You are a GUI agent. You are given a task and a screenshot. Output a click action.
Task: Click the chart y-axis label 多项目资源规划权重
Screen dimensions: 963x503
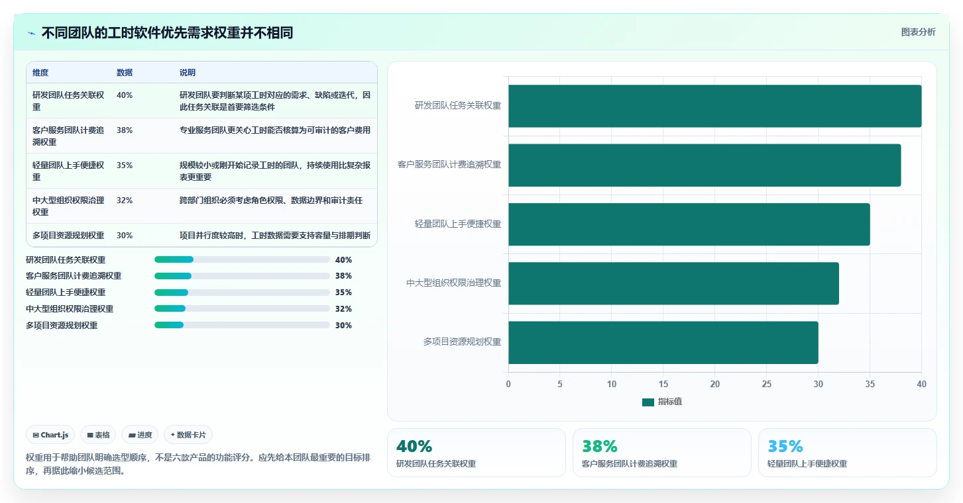point(463,342)
